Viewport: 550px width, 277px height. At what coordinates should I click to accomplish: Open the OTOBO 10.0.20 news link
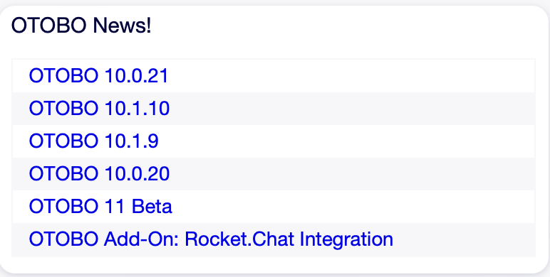coord(99,173)
